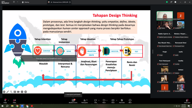Select the Muhamad Amin shared screen tab
The height and width of the screenshot is (108, 192).
pos(59,2)
